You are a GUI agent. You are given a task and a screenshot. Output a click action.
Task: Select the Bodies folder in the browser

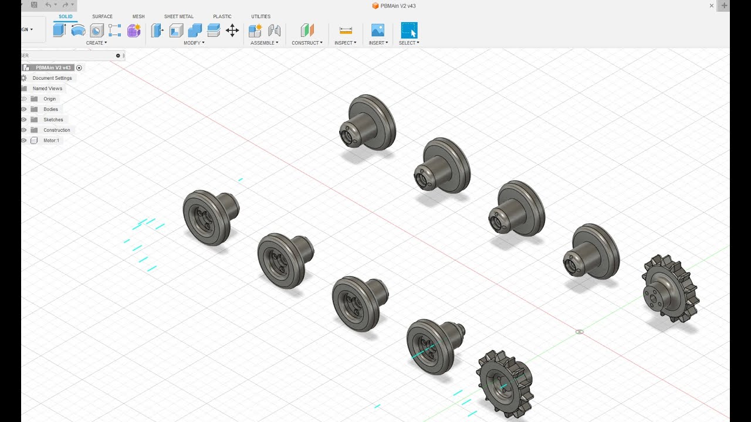(x=51, y=110)
